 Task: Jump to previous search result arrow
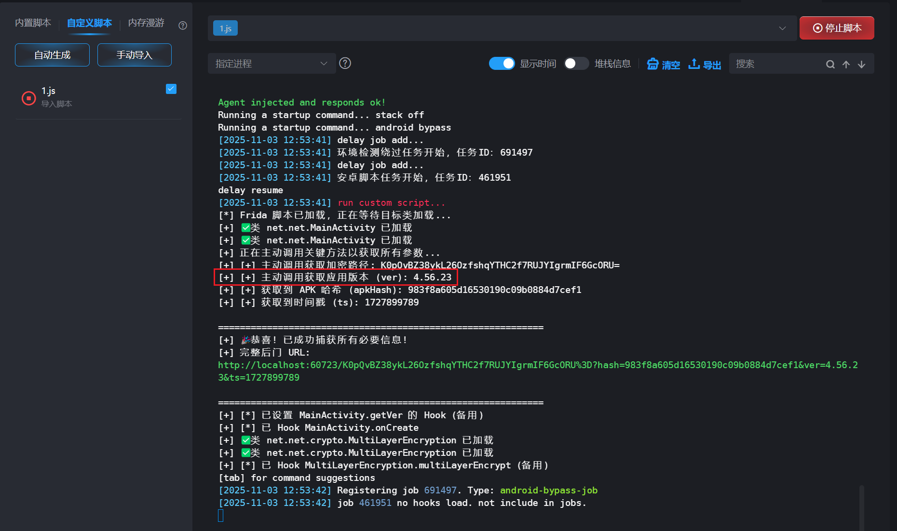[x=846, y=64]
